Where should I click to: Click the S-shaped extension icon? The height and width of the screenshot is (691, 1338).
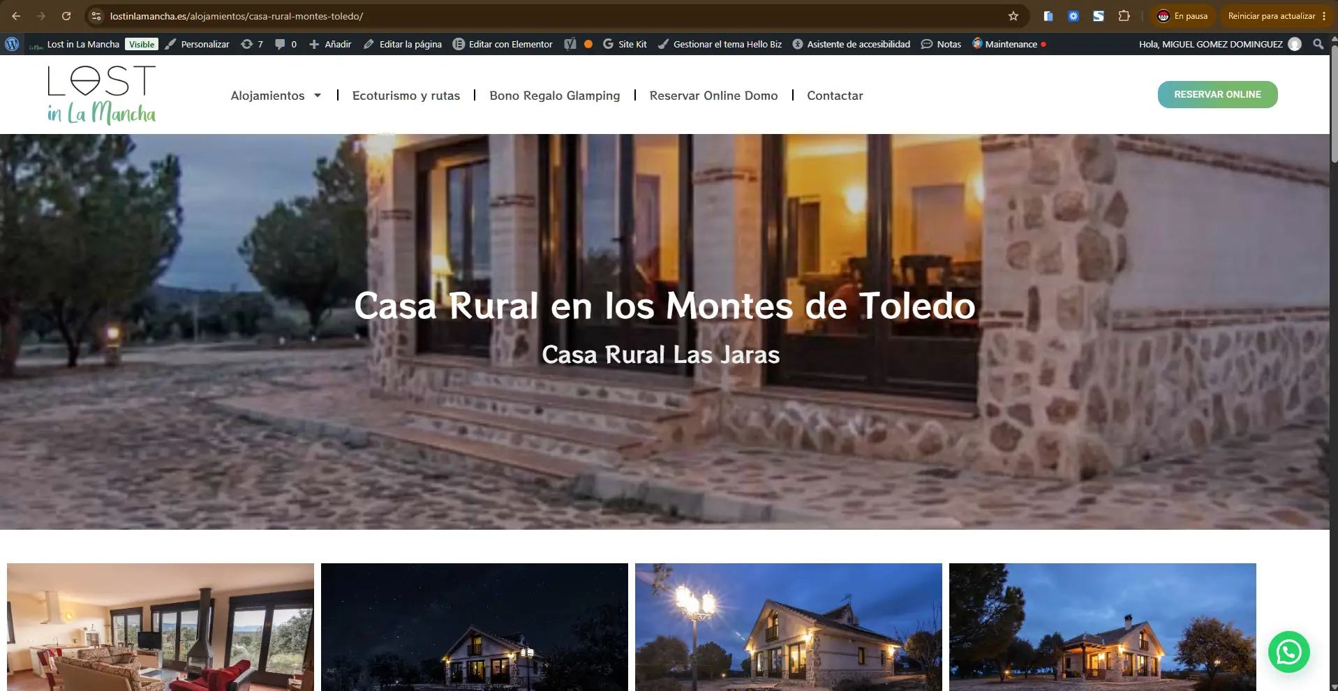click(1099, 16)
